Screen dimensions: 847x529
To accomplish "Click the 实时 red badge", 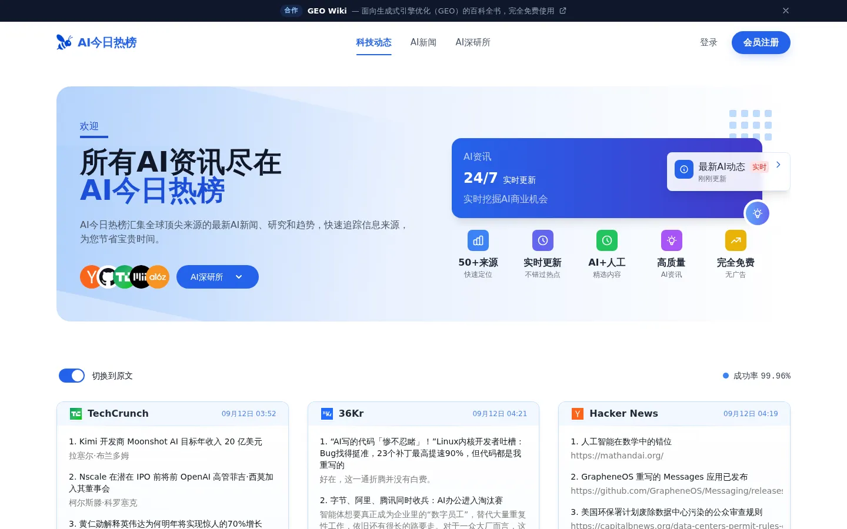I will 759,167.
